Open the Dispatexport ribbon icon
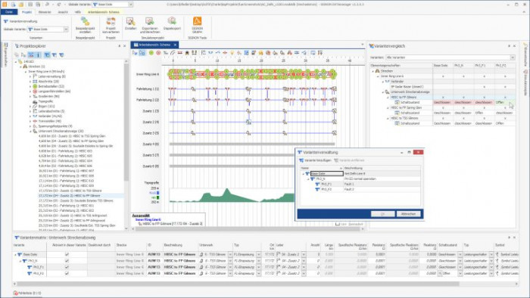The height and width of the screenshot is (298, 530). (x=172, y=23)
